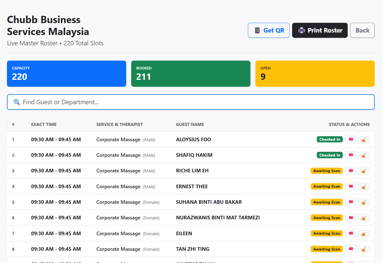Click the yellow Open 9 card
Image resolution: width=383 pixels, height=263 pixels.
click(x=315, y=74)
